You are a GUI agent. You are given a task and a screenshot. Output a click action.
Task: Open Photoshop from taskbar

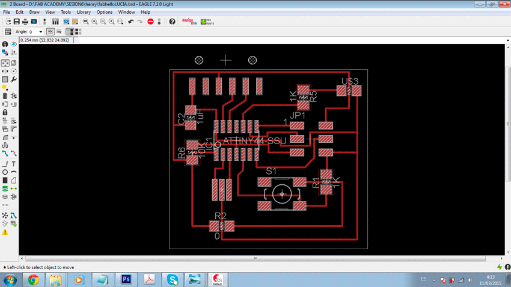click(x=126, y=280)
